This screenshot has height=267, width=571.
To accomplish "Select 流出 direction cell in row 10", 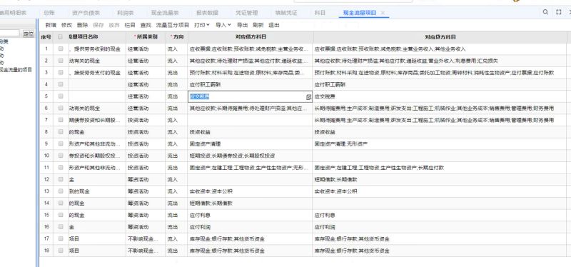I will pyautogui.click(x=176, y=156).
